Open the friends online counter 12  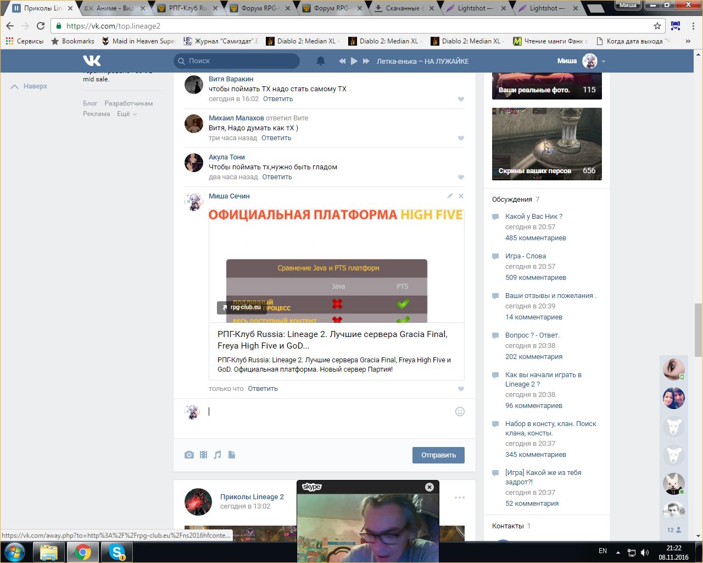click(x=674, y=530)
